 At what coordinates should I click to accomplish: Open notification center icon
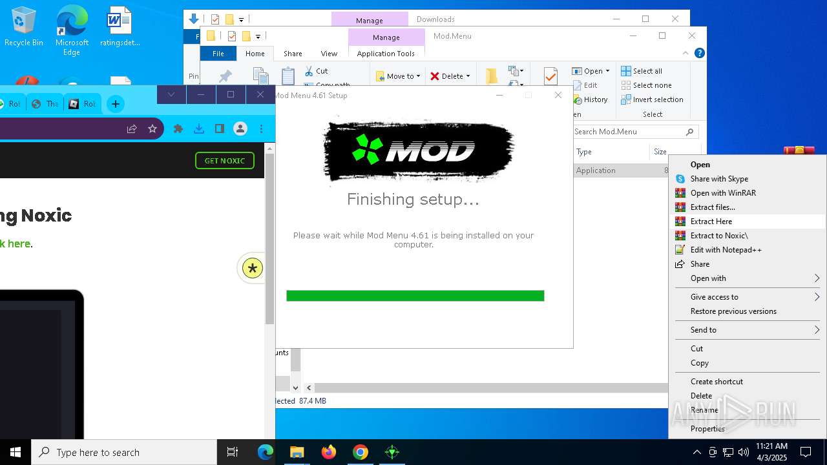coord(806,452)
